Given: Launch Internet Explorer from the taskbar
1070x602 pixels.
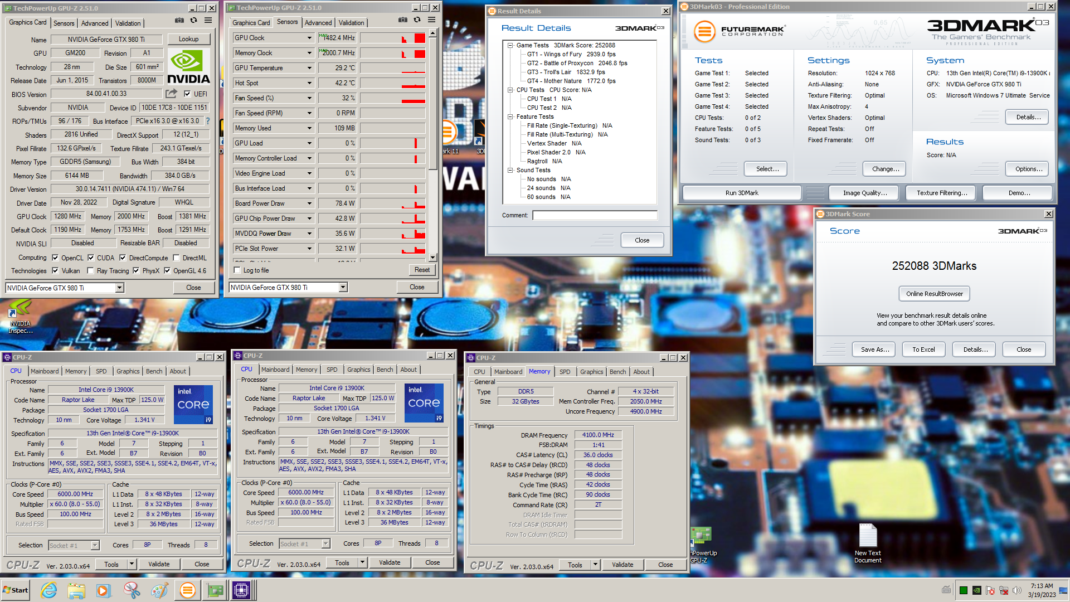Looking at the screenshot, I should [49, 590].
